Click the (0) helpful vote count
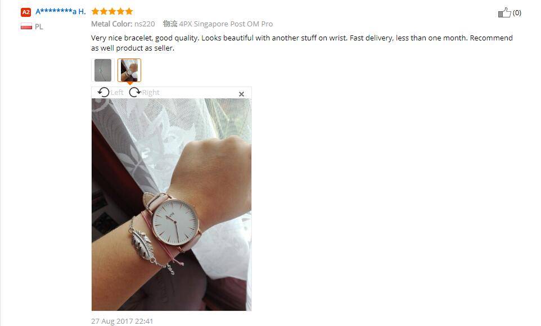The image size is (541, 326). 517,13
